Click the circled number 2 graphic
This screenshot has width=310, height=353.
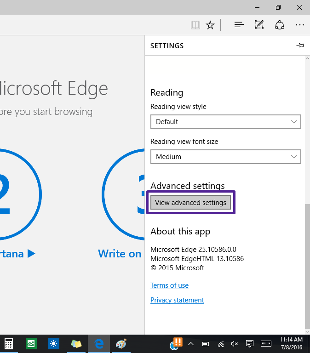(x=21, y=194)
